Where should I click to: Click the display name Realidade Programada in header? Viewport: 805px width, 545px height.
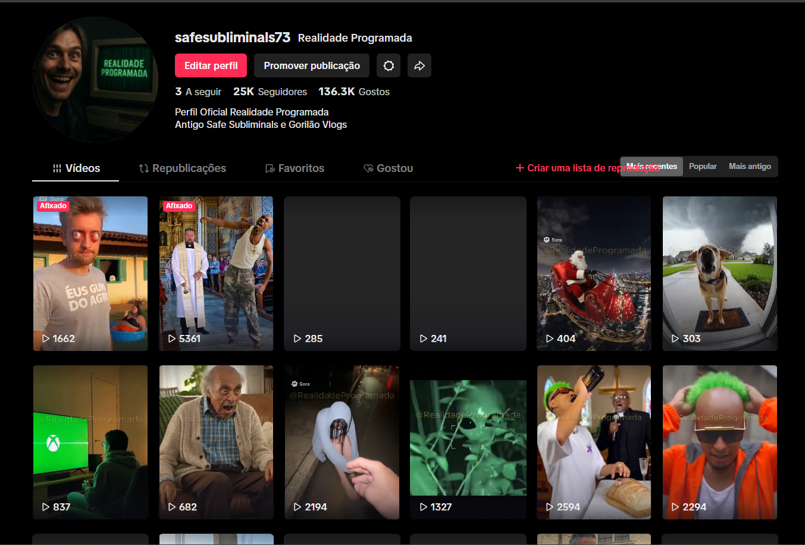coord(355,38)
